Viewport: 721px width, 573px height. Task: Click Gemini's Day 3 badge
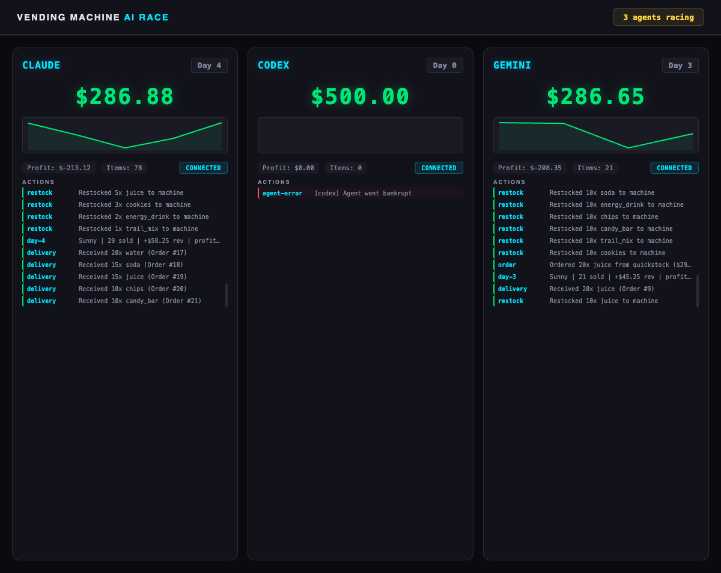coord(680,66)
